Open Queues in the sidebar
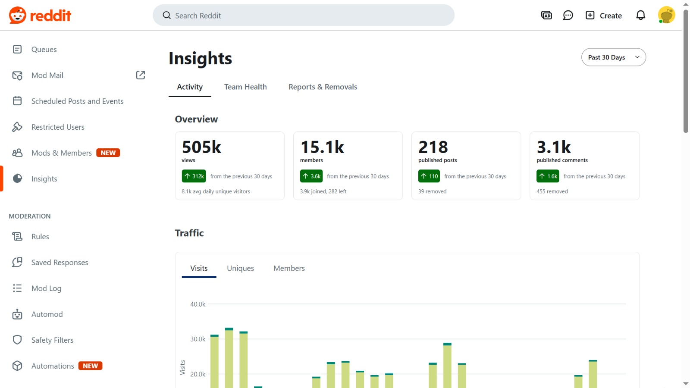 pyautogui.click(x=44, y=50)
